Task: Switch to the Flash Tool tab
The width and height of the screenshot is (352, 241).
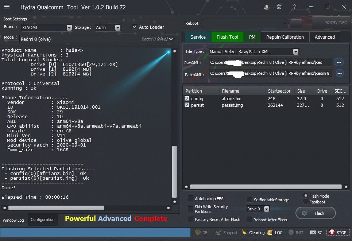Action: coord(227,37)
